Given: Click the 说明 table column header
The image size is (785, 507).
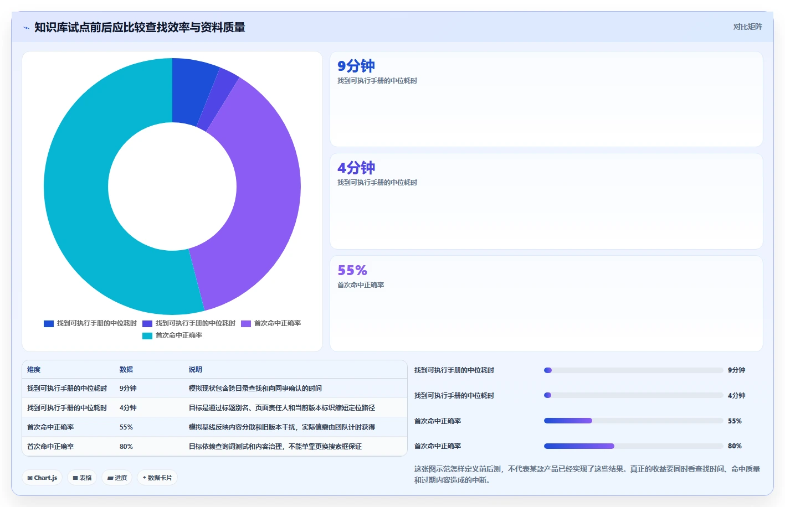Looking at the screenshot, I should pos(196,370).
